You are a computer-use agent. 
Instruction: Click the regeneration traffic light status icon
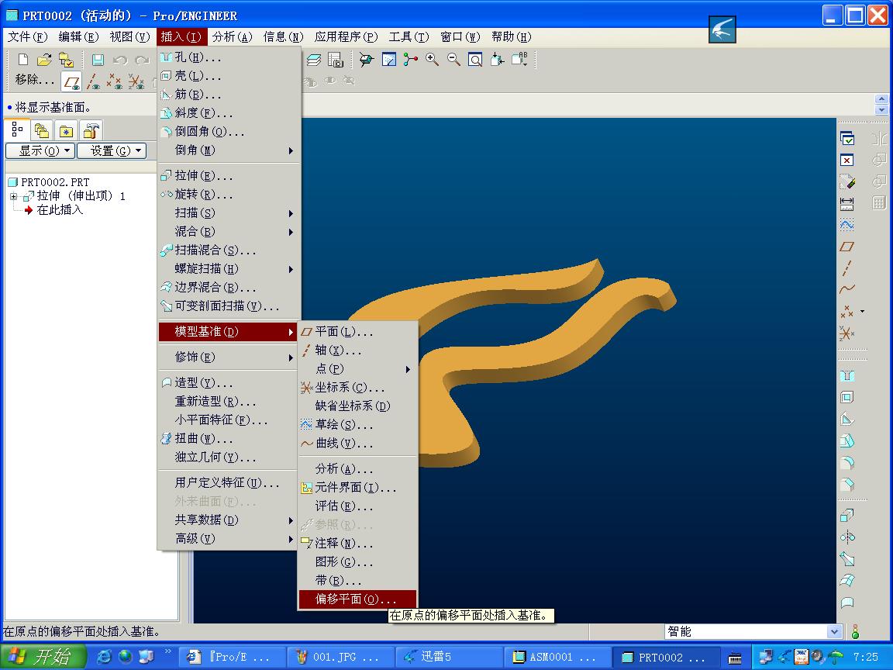855,631
